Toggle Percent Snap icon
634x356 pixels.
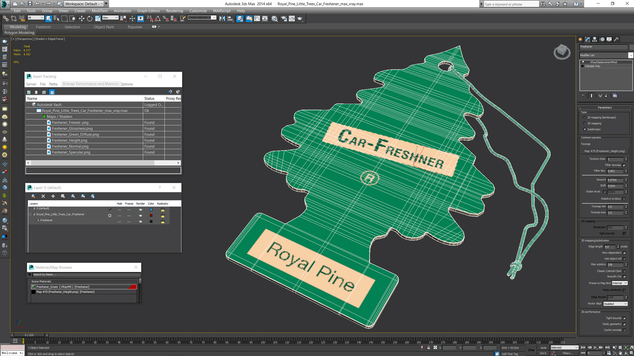165,18
